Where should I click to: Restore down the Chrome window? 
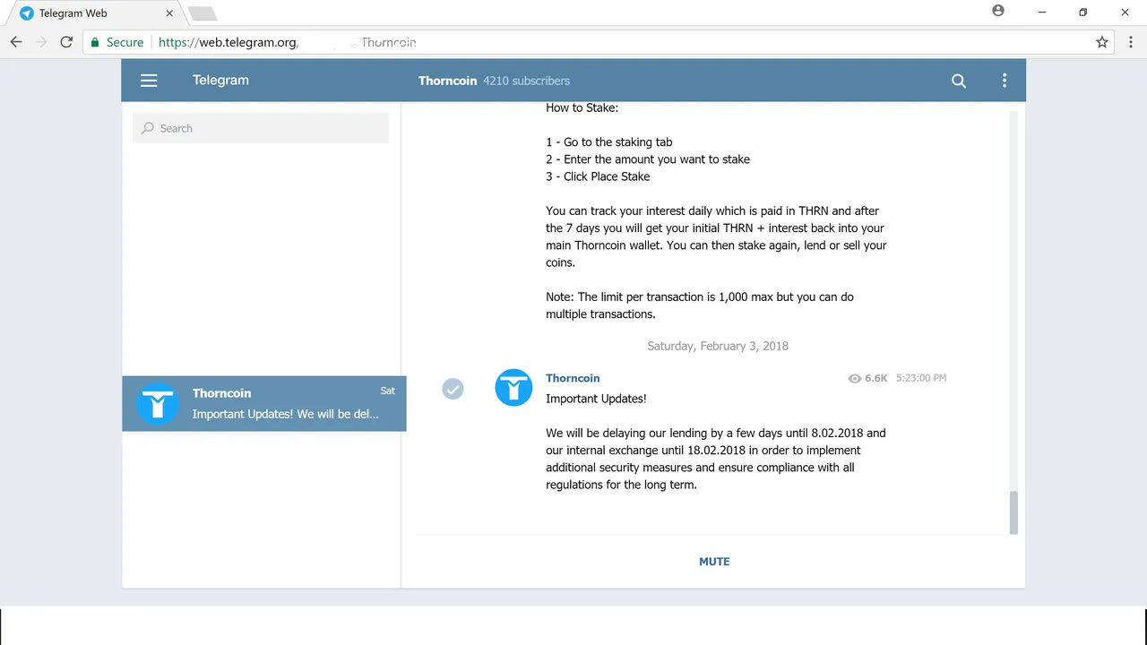(1082, 13)
